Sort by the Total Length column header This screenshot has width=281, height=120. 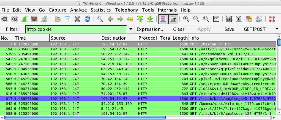[x=173, y=38]
